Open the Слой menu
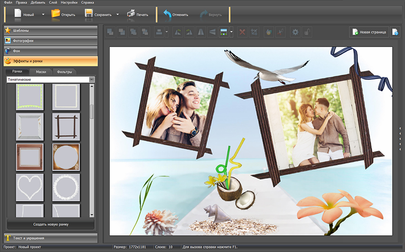 tap(53, 3)
